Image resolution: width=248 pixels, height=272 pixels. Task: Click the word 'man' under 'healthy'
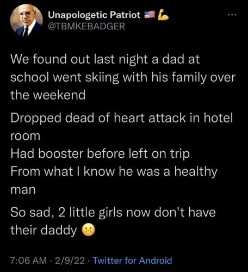[23, 190]
